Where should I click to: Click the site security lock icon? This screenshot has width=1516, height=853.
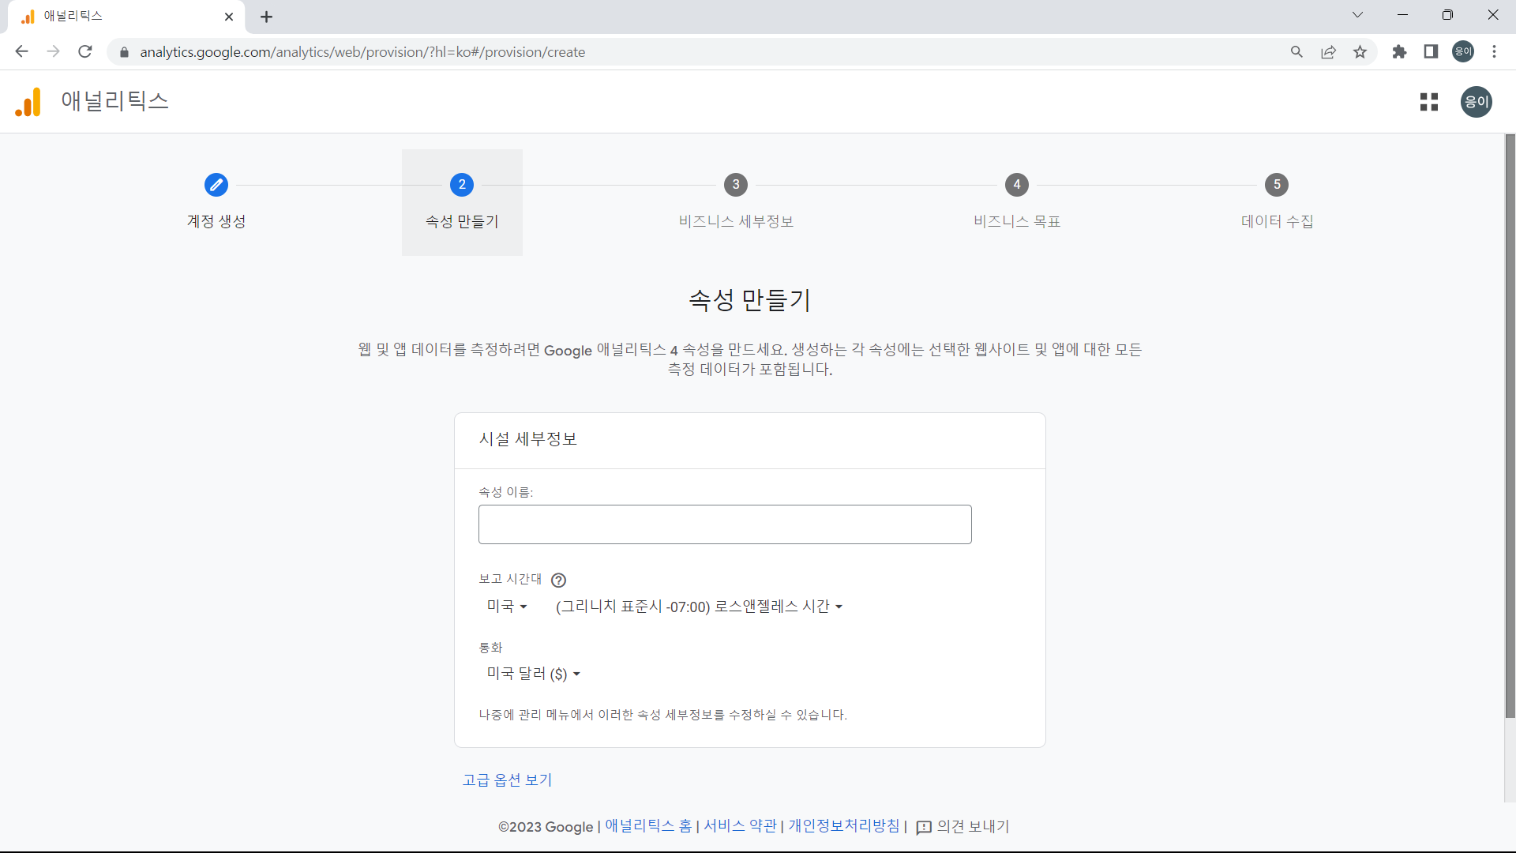(124, 52)
